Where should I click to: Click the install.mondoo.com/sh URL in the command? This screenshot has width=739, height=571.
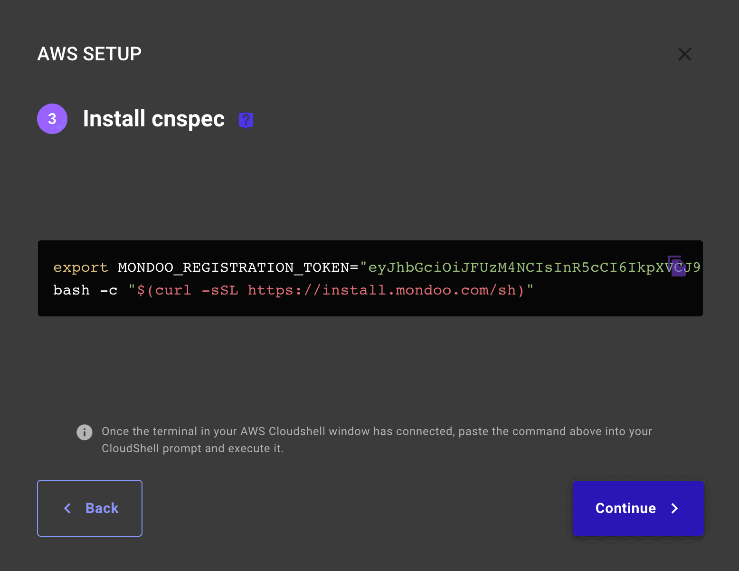(x=380, y=290)
